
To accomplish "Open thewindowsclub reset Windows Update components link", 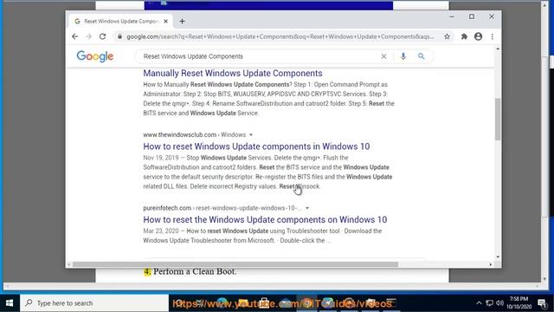I will click(x=256, y=146).
